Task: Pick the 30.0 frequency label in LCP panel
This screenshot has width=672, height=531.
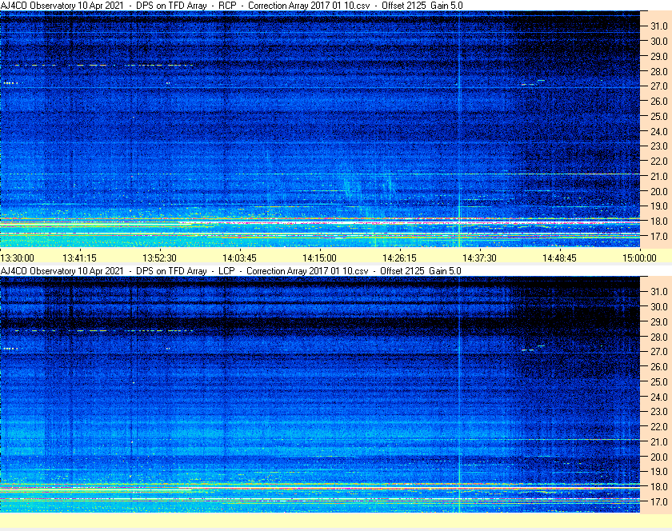Action: point(659,306)
